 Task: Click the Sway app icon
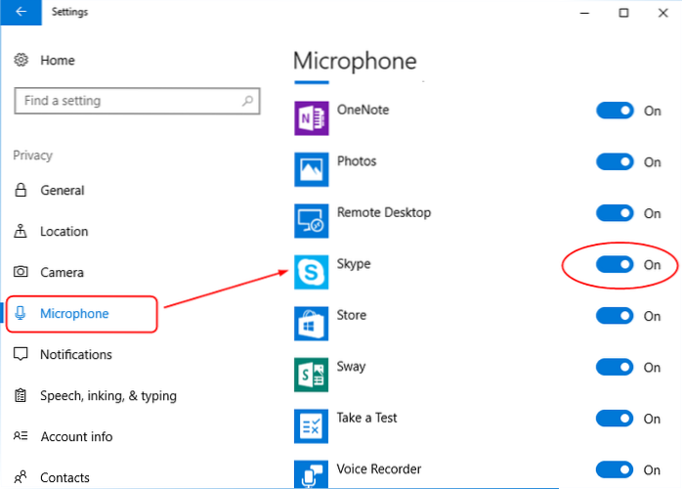[312, 375]
